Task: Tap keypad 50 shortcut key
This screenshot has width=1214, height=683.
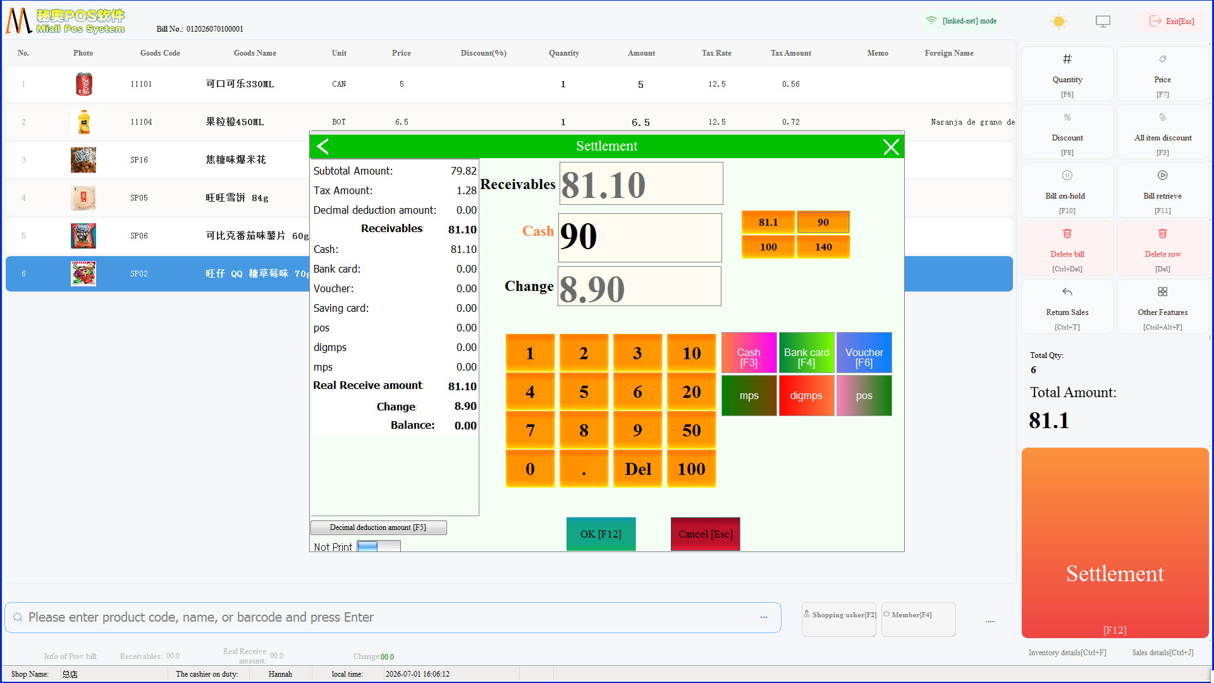Action: 691,431
